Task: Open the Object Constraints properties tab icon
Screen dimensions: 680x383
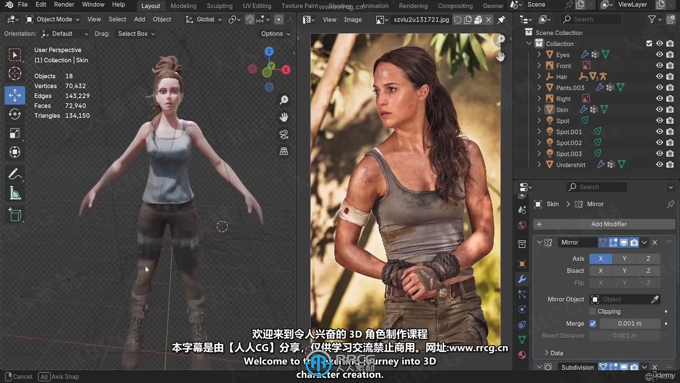Action: tap(522, 325)
